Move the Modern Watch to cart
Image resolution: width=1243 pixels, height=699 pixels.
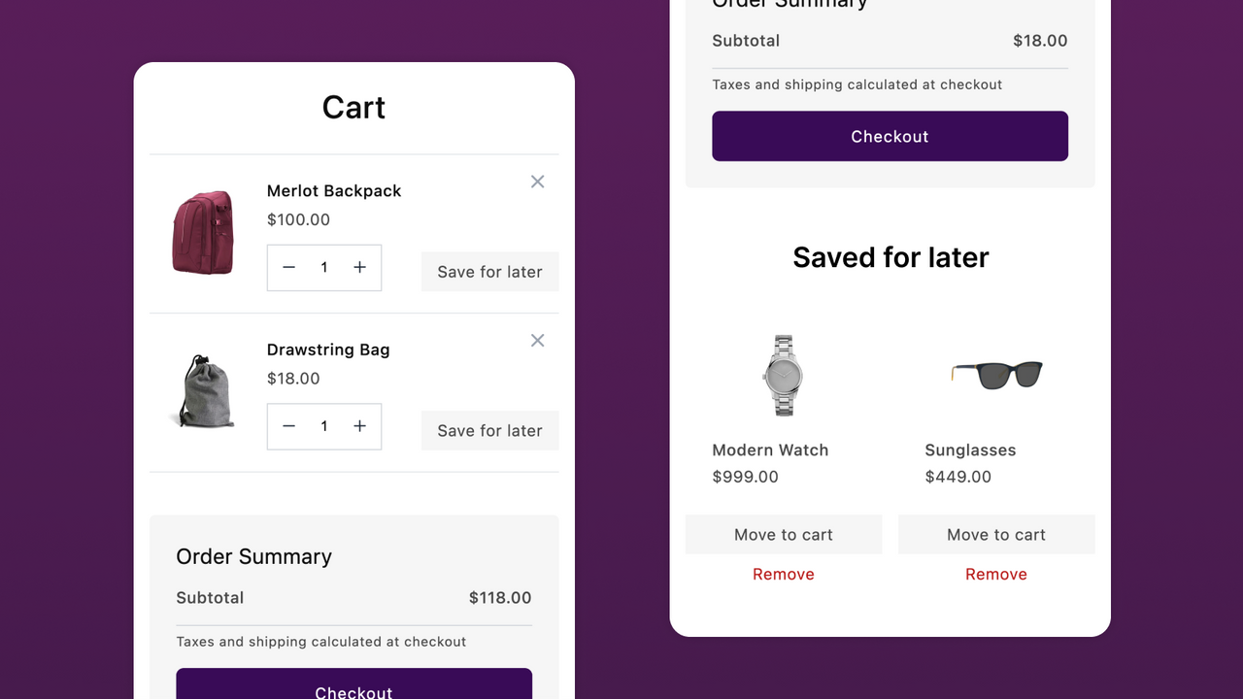pos(783,534)
